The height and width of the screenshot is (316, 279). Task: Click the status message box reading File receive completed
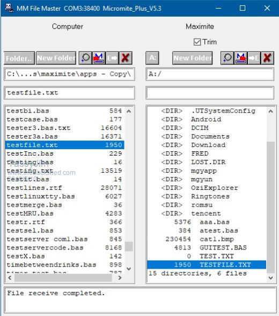click(140, 300)
